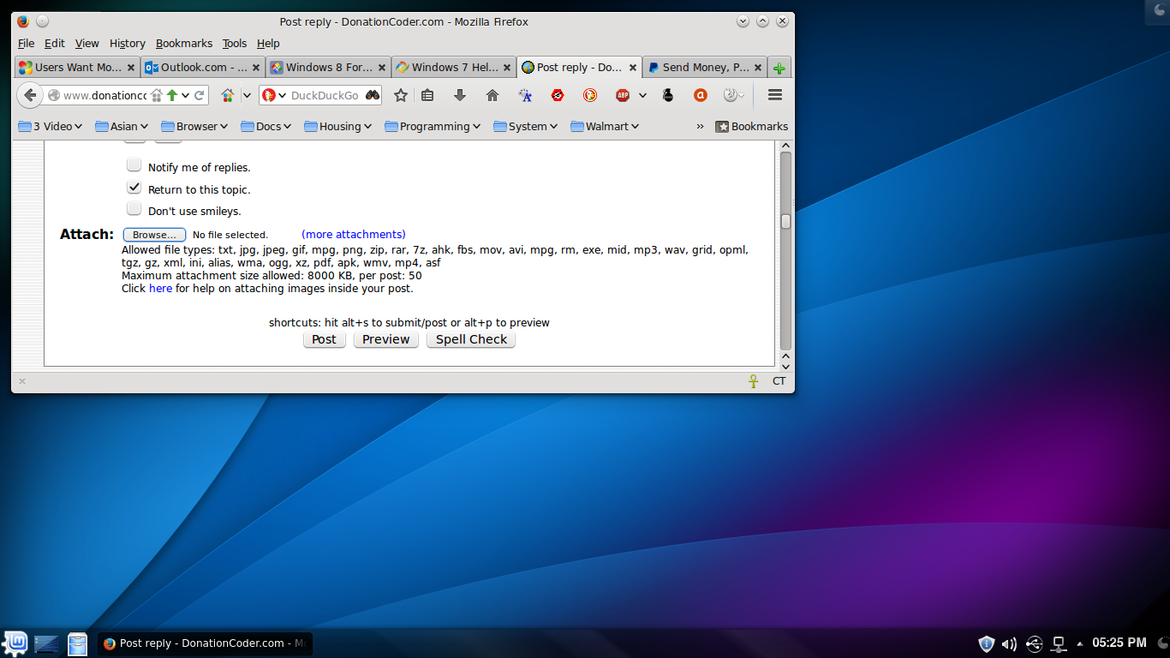
Task: Expand the Asian bookmarks folder
Action: click(x=122, y=126)
